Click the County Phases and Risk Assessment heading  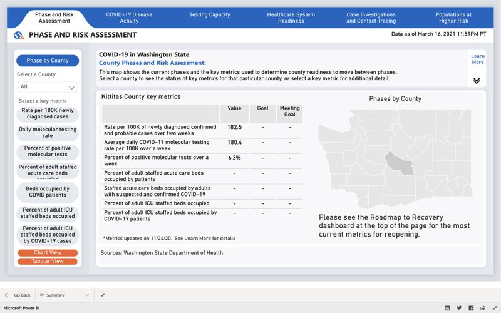[152, 63]
